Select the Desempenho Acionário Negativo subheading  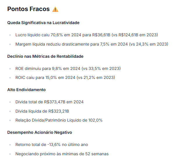coord(40,132)
